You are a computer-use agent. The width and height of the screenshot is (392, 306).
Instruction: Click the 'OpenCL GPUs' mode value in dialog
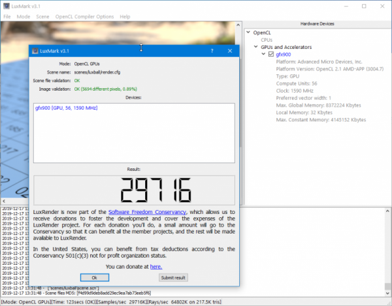tap(87, 64)
